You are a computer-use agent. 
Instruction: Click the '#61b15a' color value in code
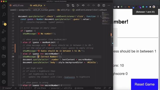pyautogui.click(x=91, y=62)
